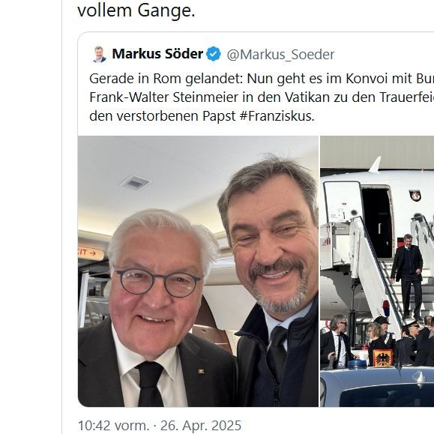The height and width of the screenshot is (434, 434).
Task: Click the 10:42 vorm. timestamp
Action: (x=113, y=425)
